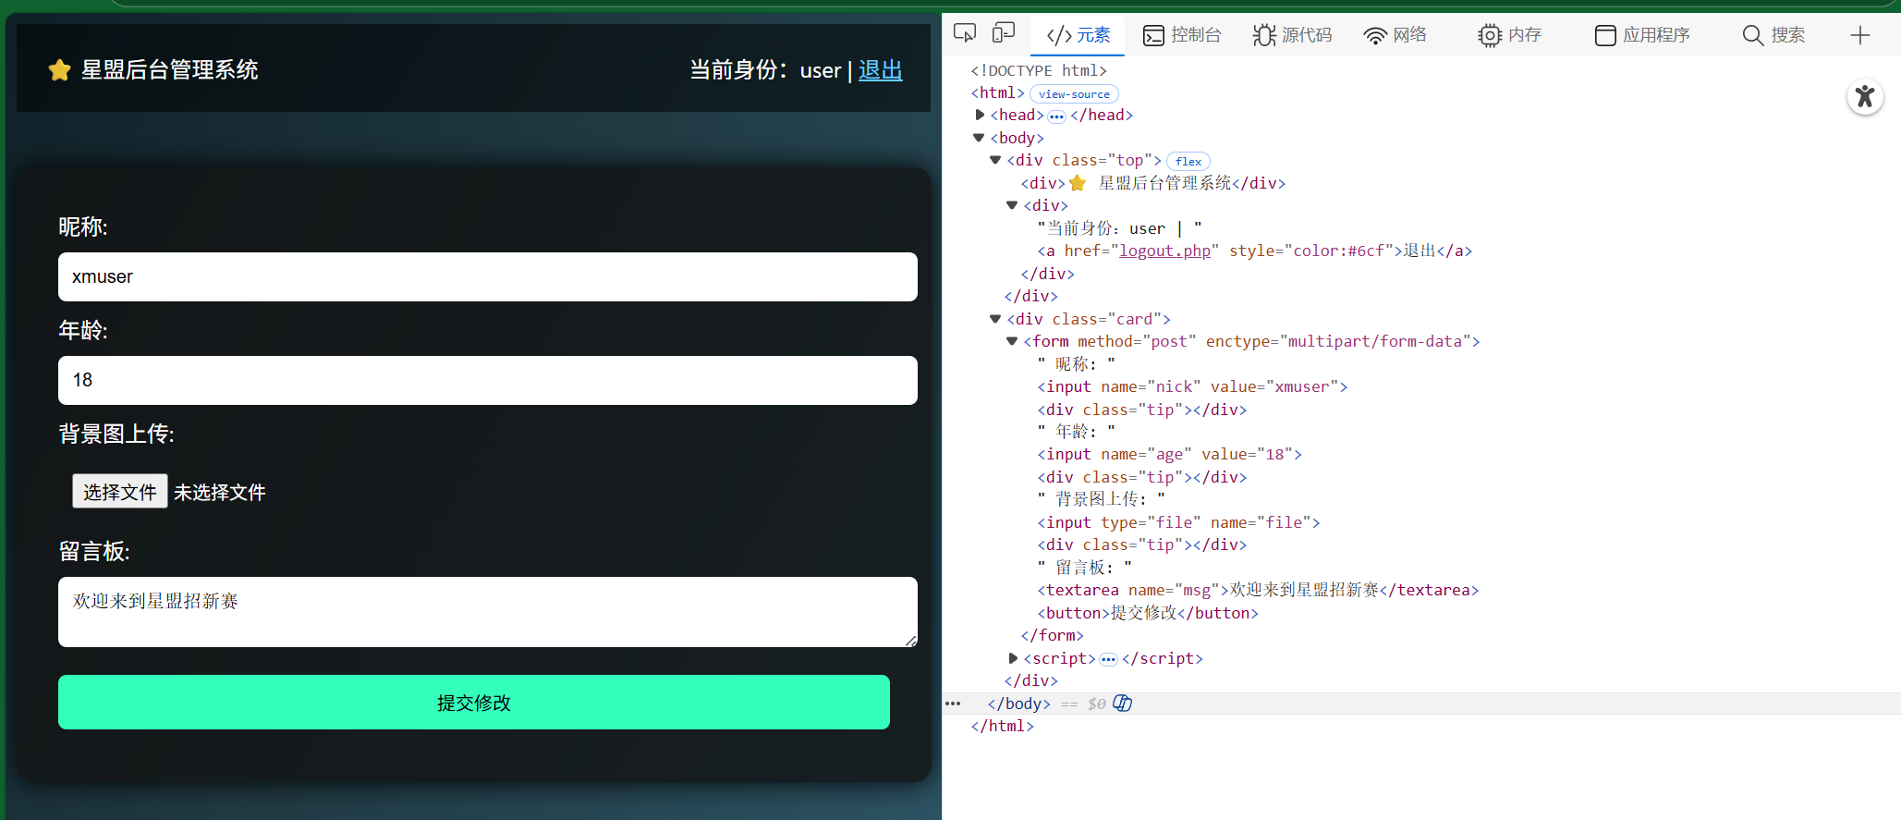This screenshot has height=820, width=1901.
Task: Open the accessibility floating icon
Action: point(1864,97)
